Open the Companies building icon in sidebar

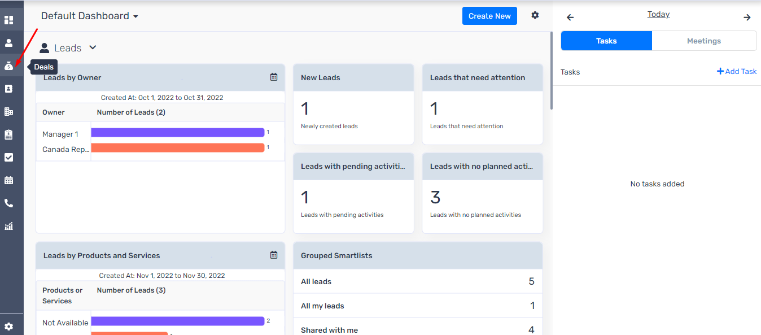pos(8,111)
